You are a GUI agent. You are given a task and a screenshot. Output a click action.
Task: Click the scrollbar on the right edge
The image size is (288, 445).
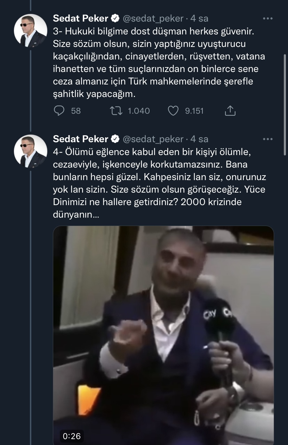tap(285, 104)
